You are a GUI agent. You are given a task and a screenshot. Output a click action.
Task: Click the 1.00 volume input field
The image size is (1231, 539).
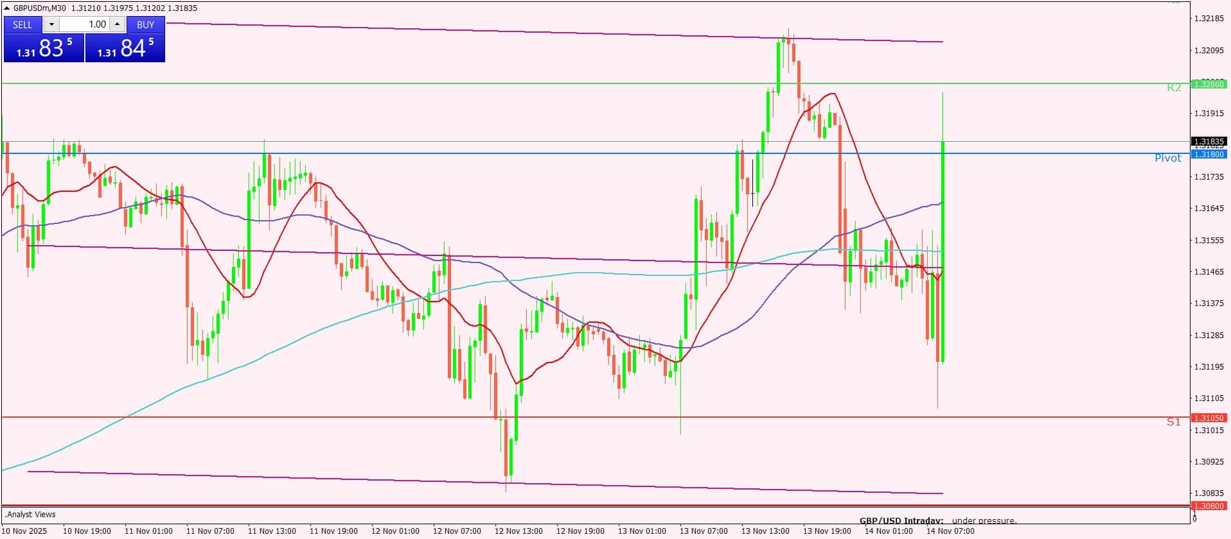point(84,24)
